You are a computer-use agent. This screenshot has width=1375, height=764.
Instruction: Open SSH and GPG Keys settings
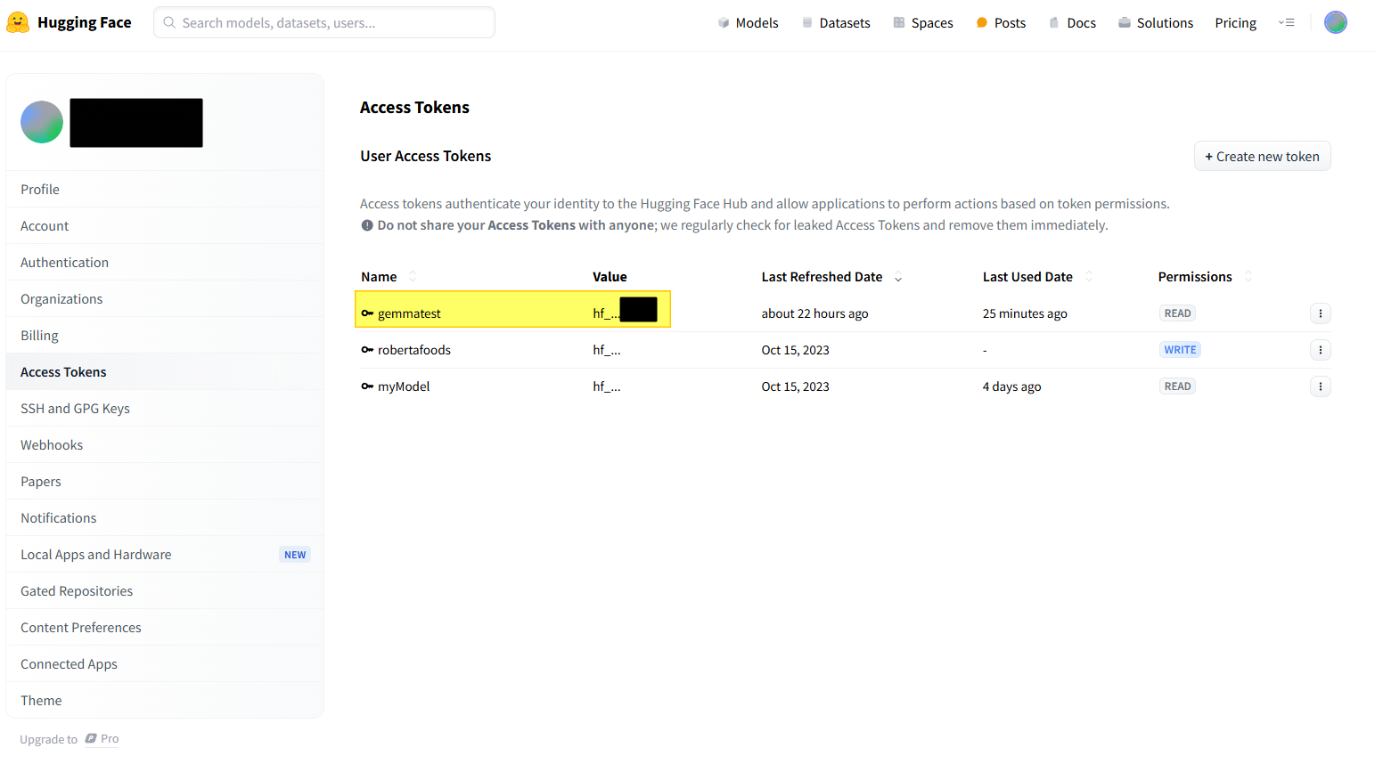tap(165, 409)
